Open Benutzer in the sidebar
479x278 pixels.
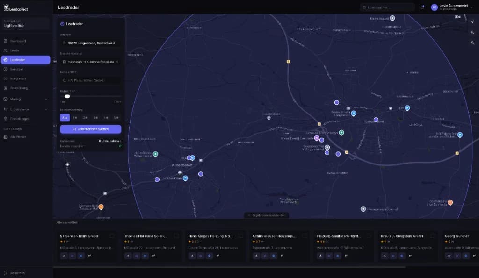pos(26,69)
